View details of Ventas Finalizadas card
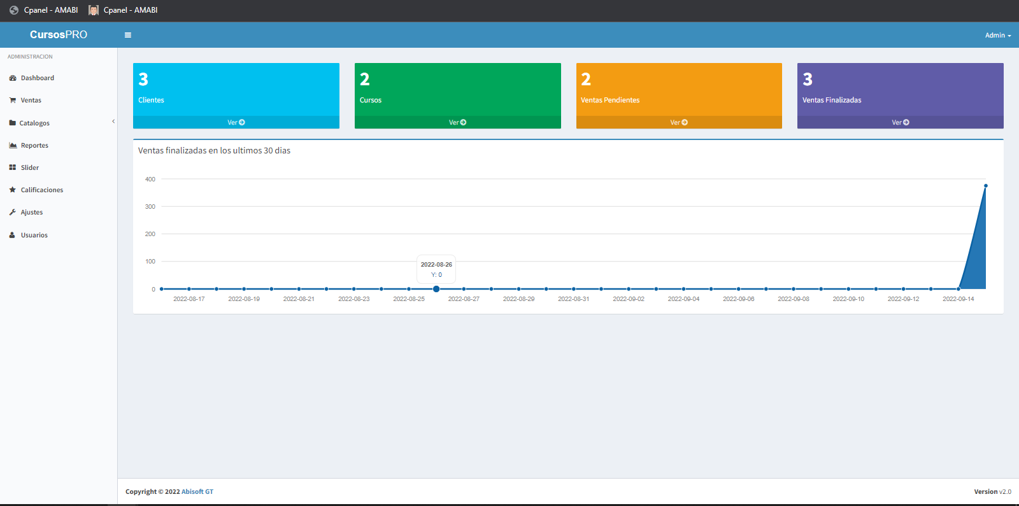 pyautogui.click(x=900, y=122)
